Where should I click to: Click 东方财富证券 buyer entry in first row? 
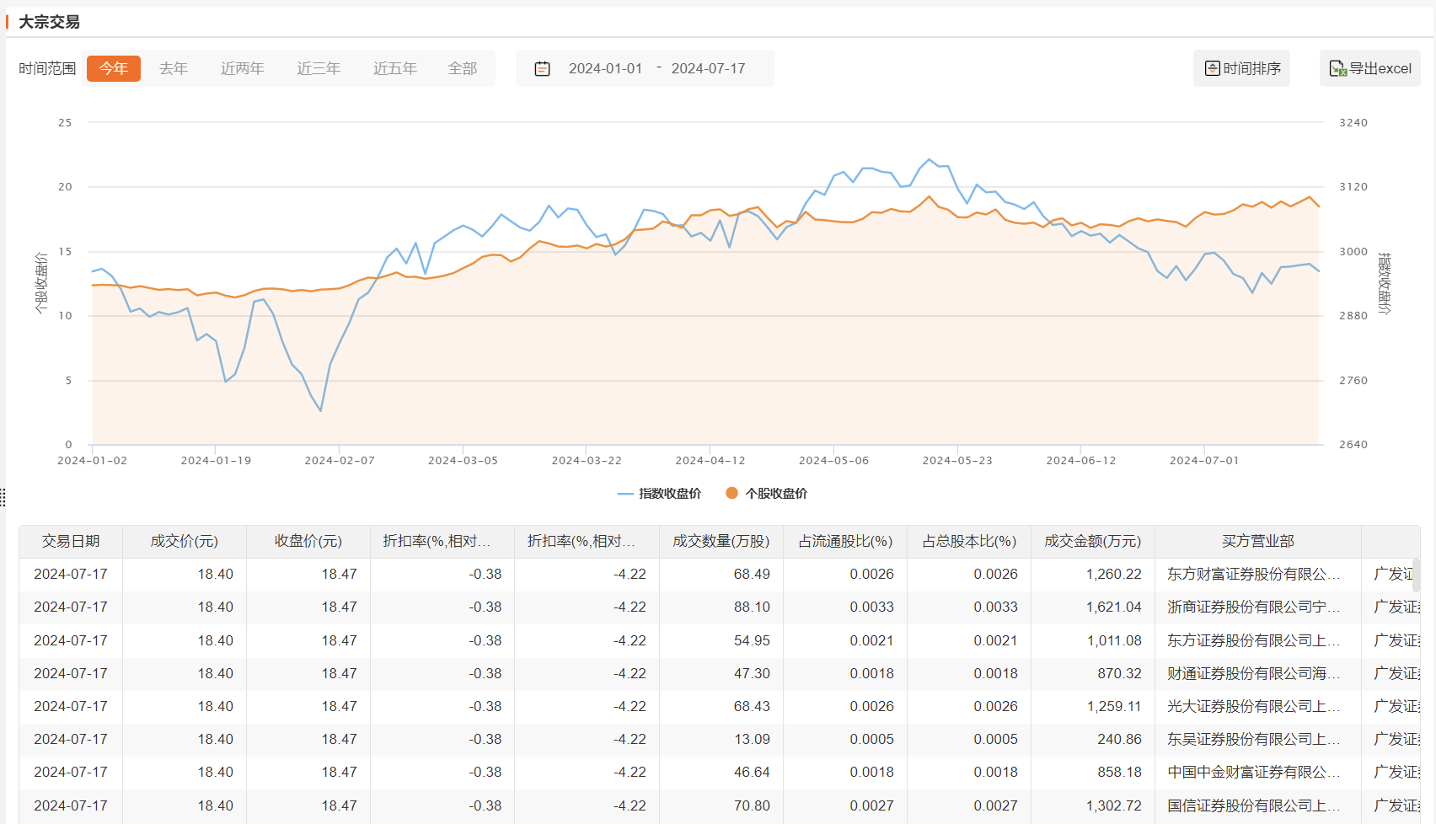[1253, 575]
